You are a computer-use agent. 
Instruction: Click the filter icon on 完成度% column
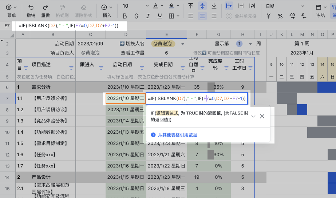pos(226,68)
